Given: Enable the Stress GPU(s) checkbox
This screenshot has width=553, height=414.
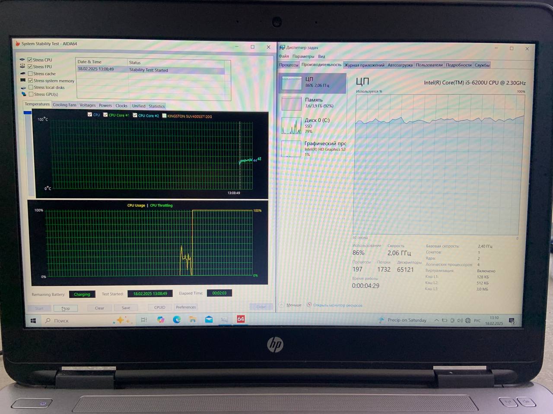Looking at the screenshot, I should click(31, 94).
